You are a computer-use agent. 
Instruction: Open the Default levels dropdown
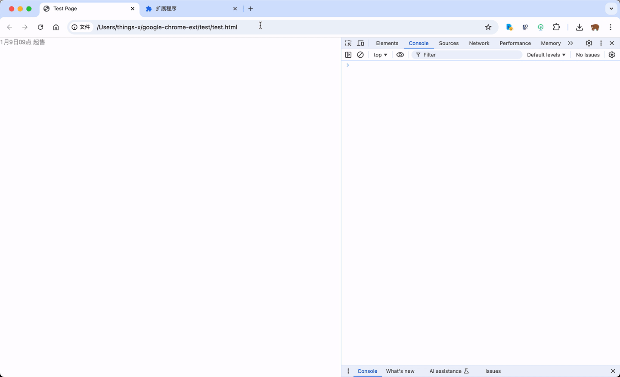pos(546,55)
